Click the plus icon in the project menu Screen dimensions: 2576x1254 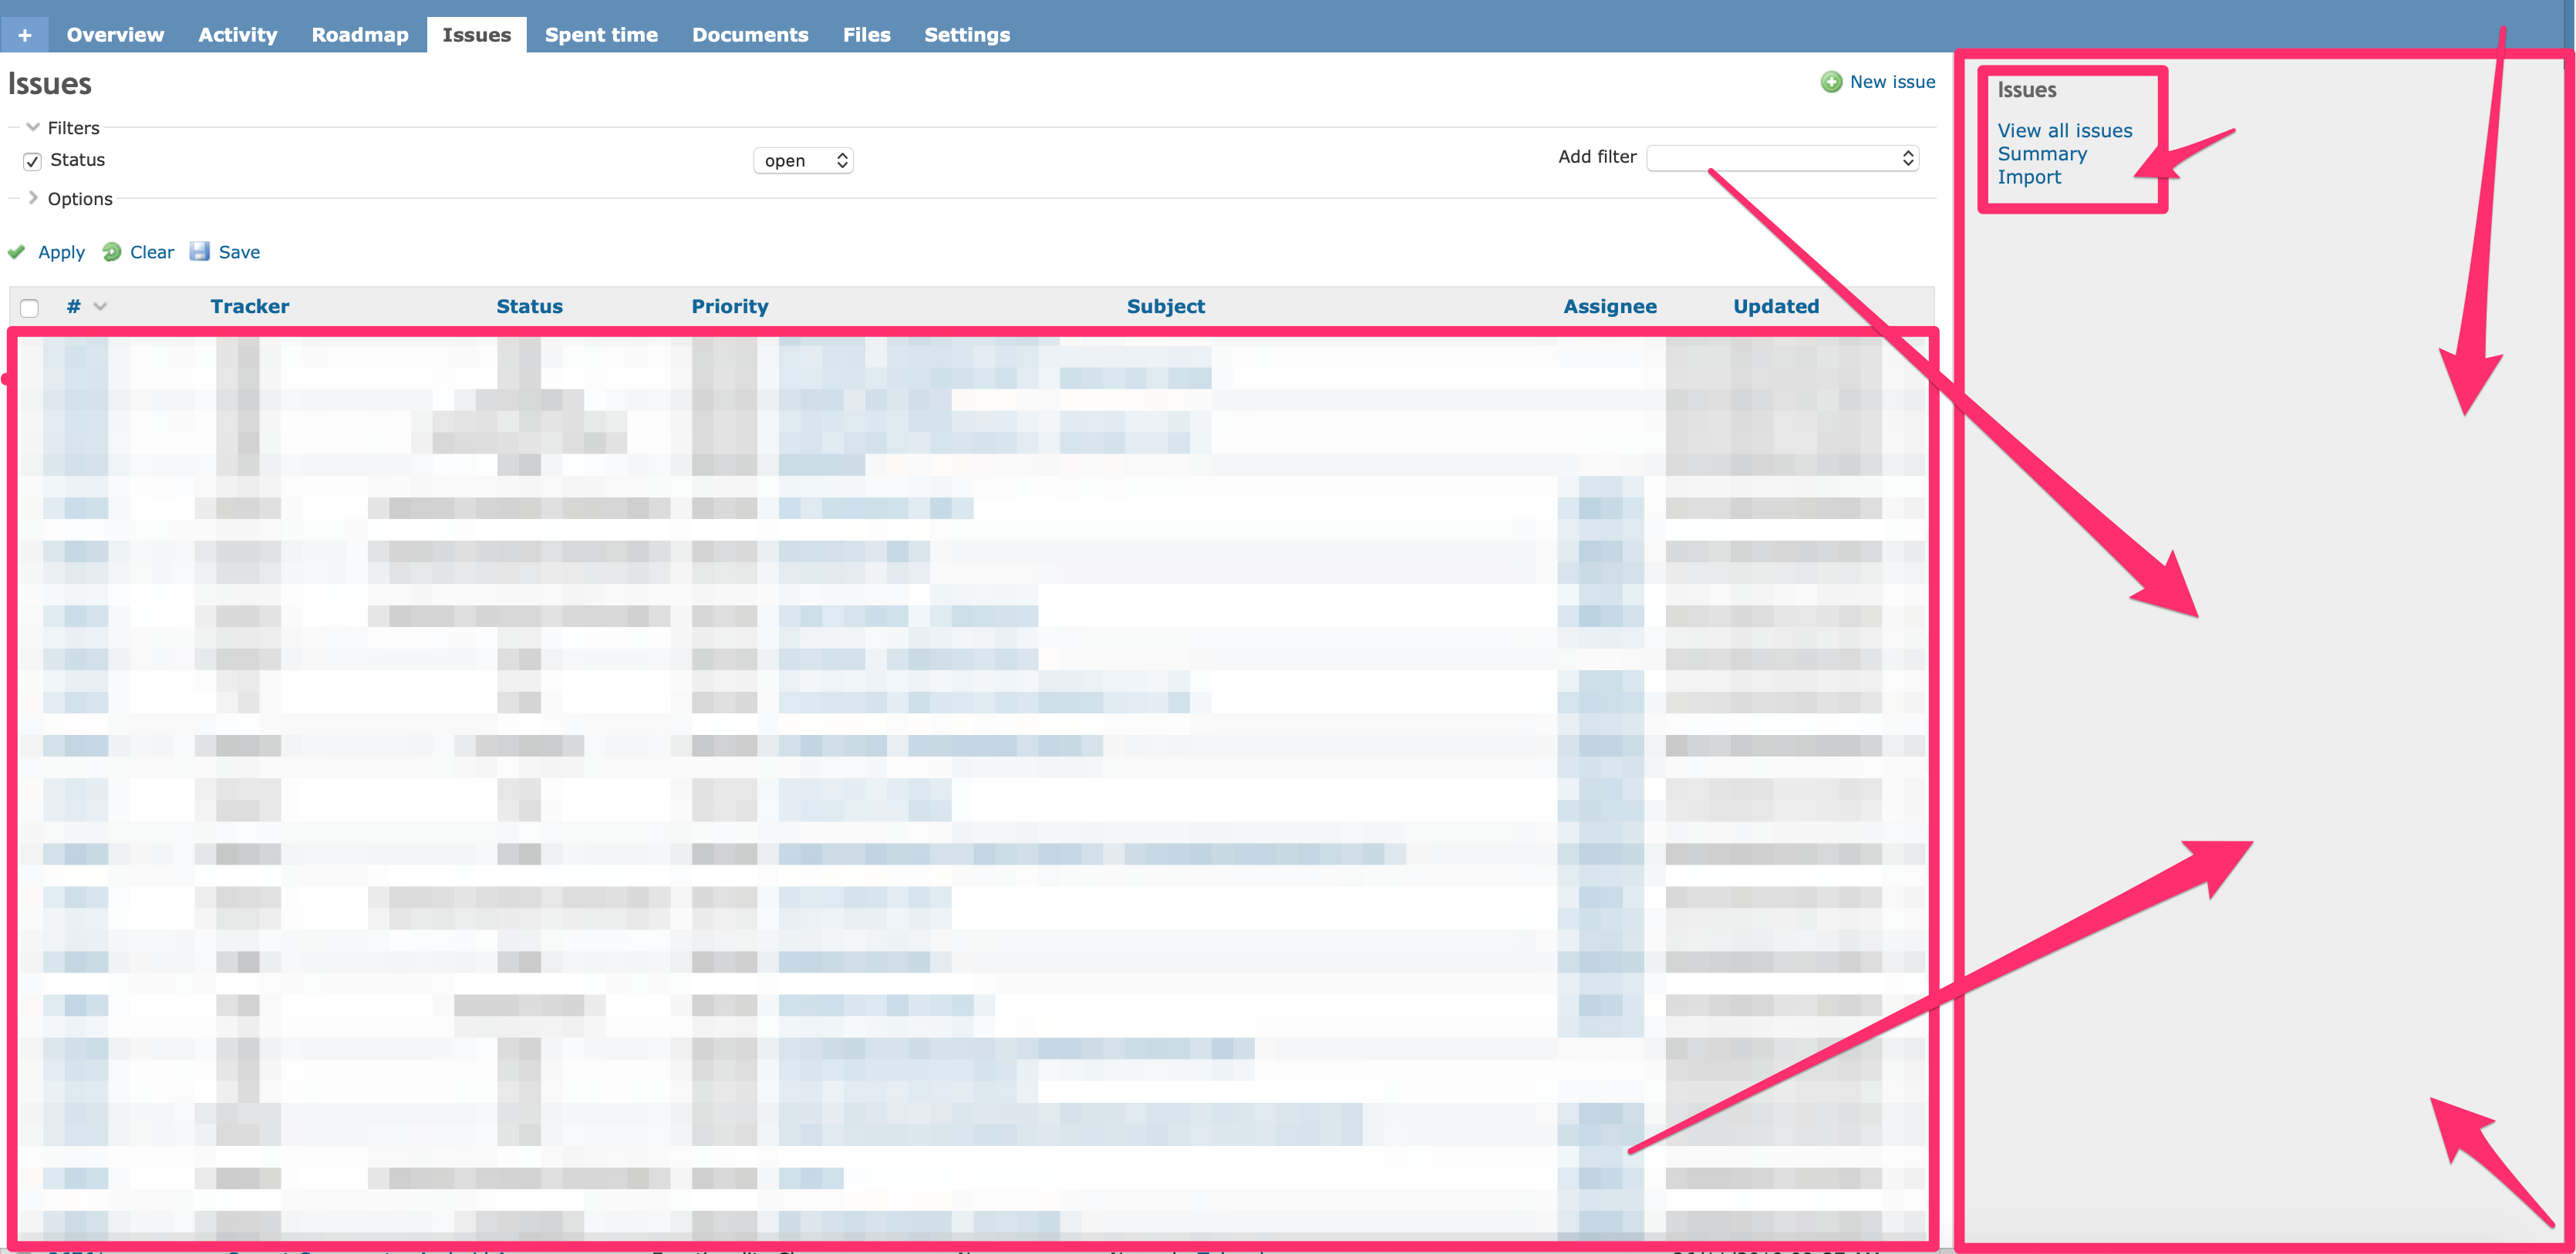tap(25, 35)
